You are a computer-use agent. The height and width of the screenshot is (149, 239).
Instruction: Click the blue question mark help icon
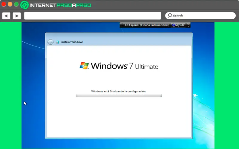pos(174,25)
